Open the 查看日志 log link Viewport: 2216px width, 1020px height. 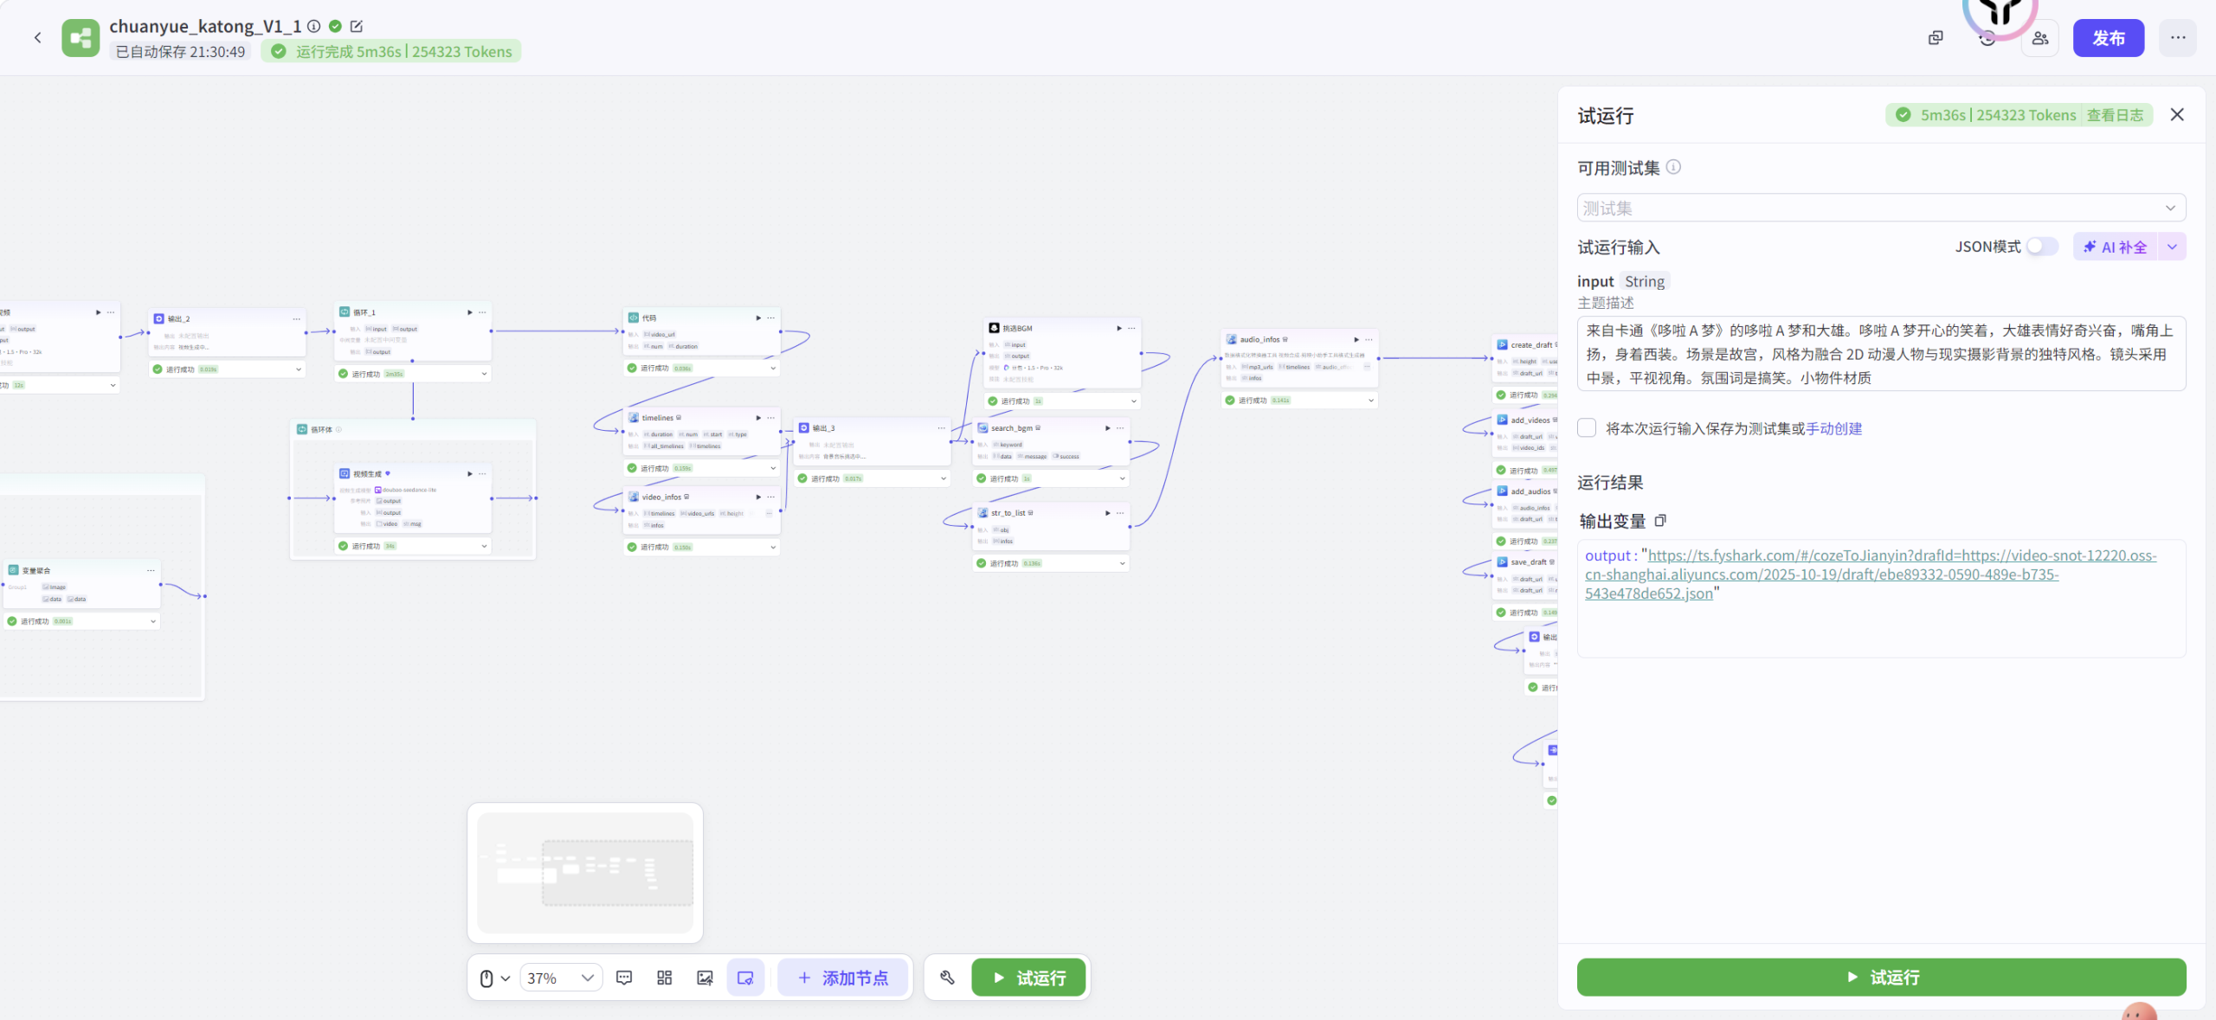[x=2115, y=115]
